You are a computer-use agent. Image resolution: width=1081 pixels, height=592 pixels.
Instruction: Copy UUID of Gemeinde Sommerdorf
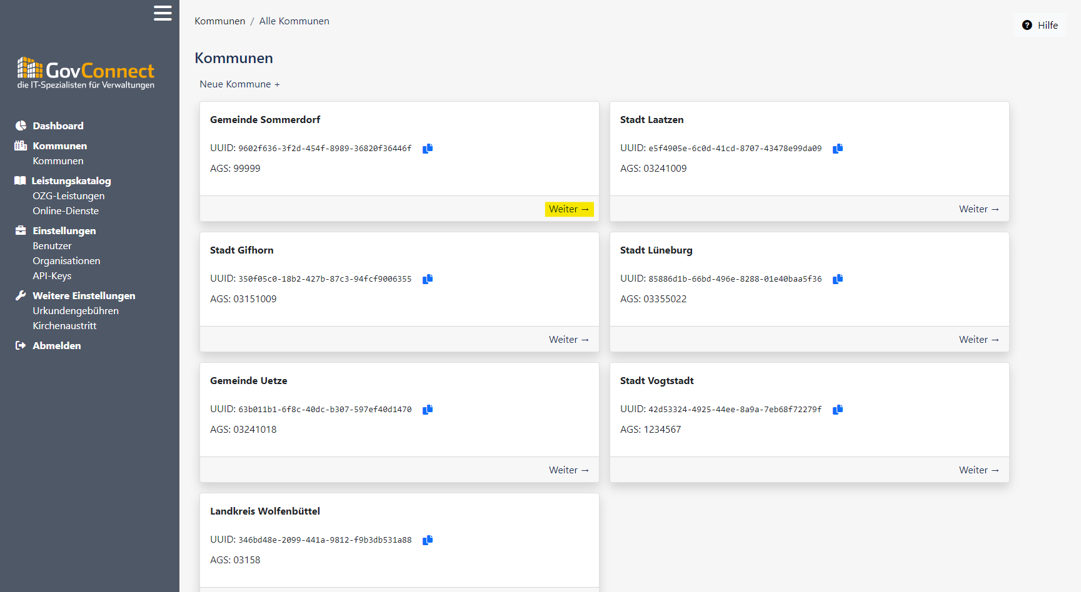(428, 149)
